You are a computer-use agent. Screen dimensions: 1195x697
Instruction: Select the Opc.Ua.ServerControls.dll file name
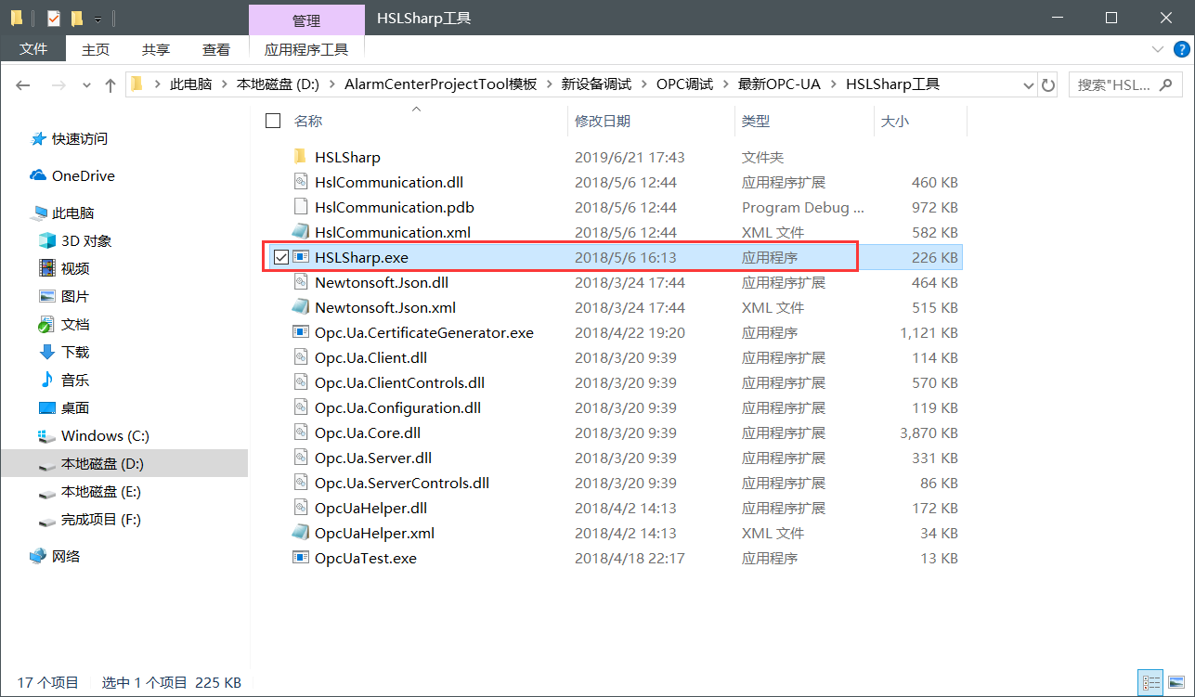402,483
